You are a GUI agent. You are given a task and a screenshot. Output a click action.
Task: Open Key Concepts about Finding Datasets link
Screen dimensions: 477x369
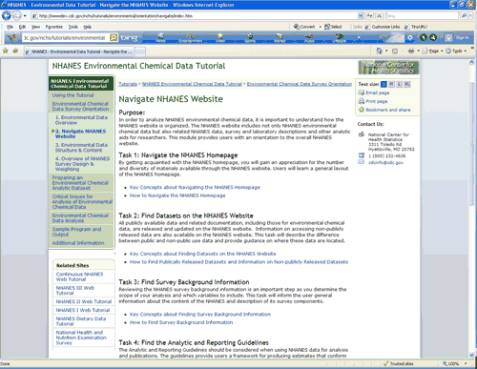click(x=202, y=254)
